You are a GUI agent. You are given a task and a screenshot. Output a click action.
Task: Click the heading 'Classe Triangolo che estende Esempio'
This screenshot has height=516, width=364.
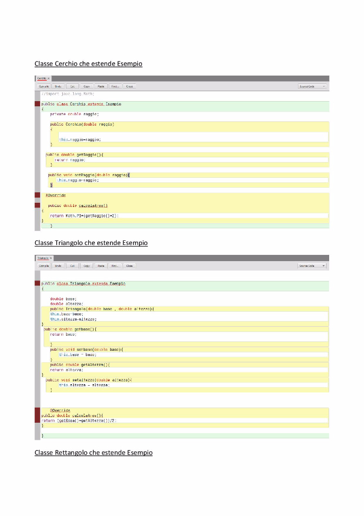[x=91, y=243]
